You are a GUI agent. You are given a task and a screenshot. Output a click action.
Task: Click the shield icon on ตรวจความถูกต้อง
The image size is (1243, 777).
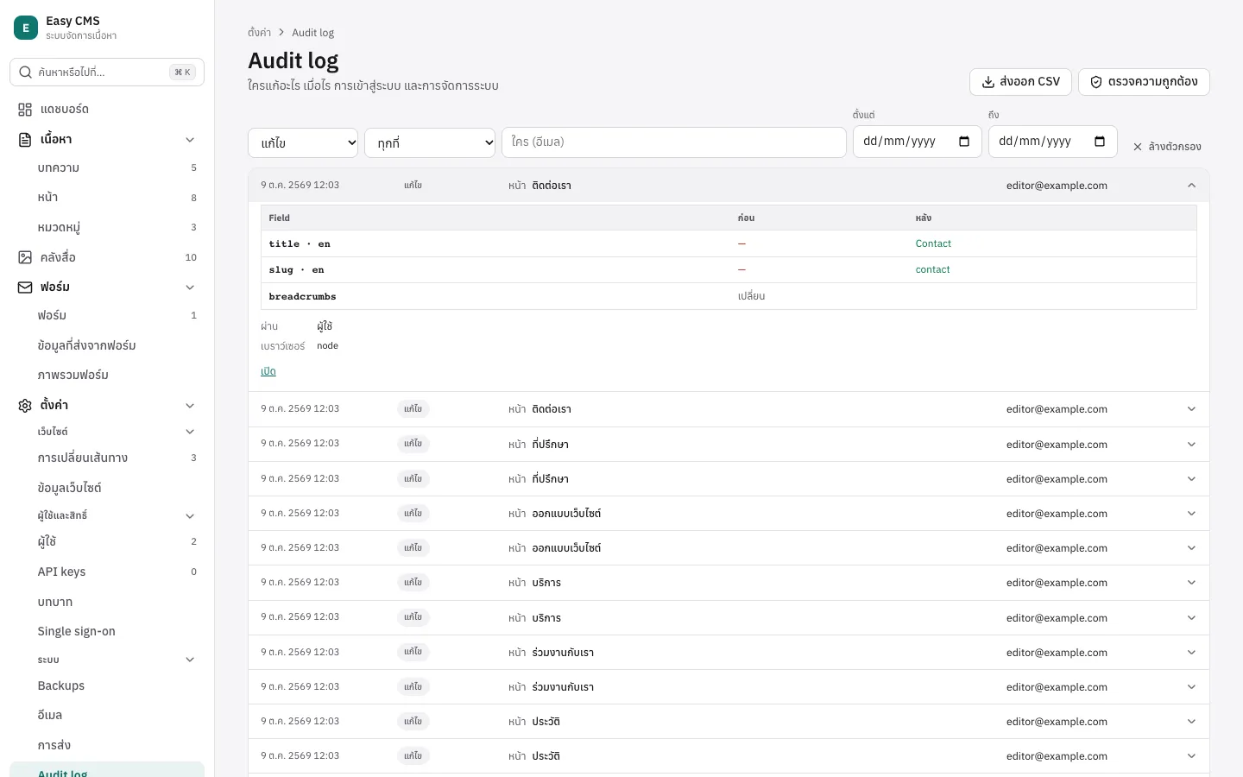(x=1096, y=82)
